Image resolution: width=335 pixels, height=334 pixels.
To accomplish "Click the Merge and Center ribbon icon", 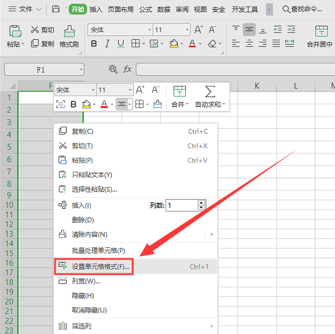I will [322, 31].
